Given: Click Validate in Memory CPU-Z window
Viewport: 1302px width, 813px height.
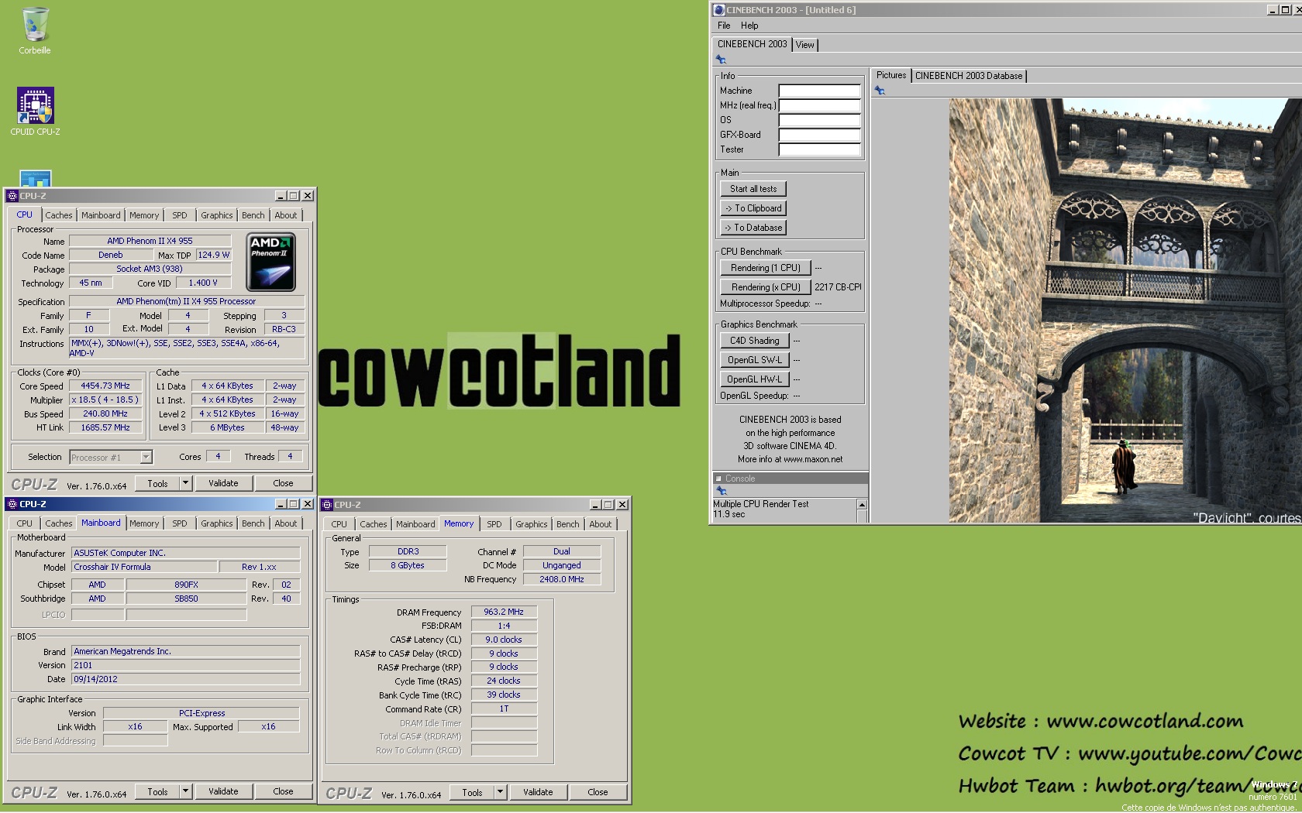Looking at the screenshot, I should coord(538,792).
